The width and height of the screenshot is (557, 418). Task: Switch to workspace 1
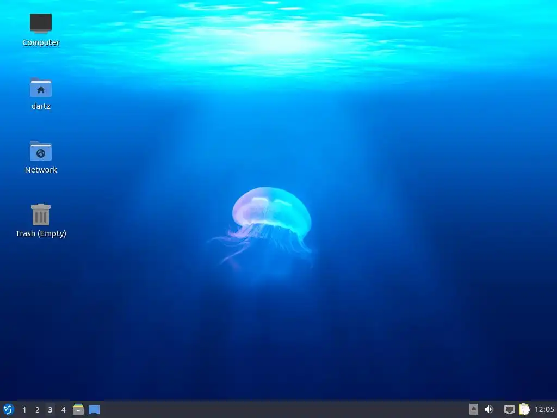point(24,410)
